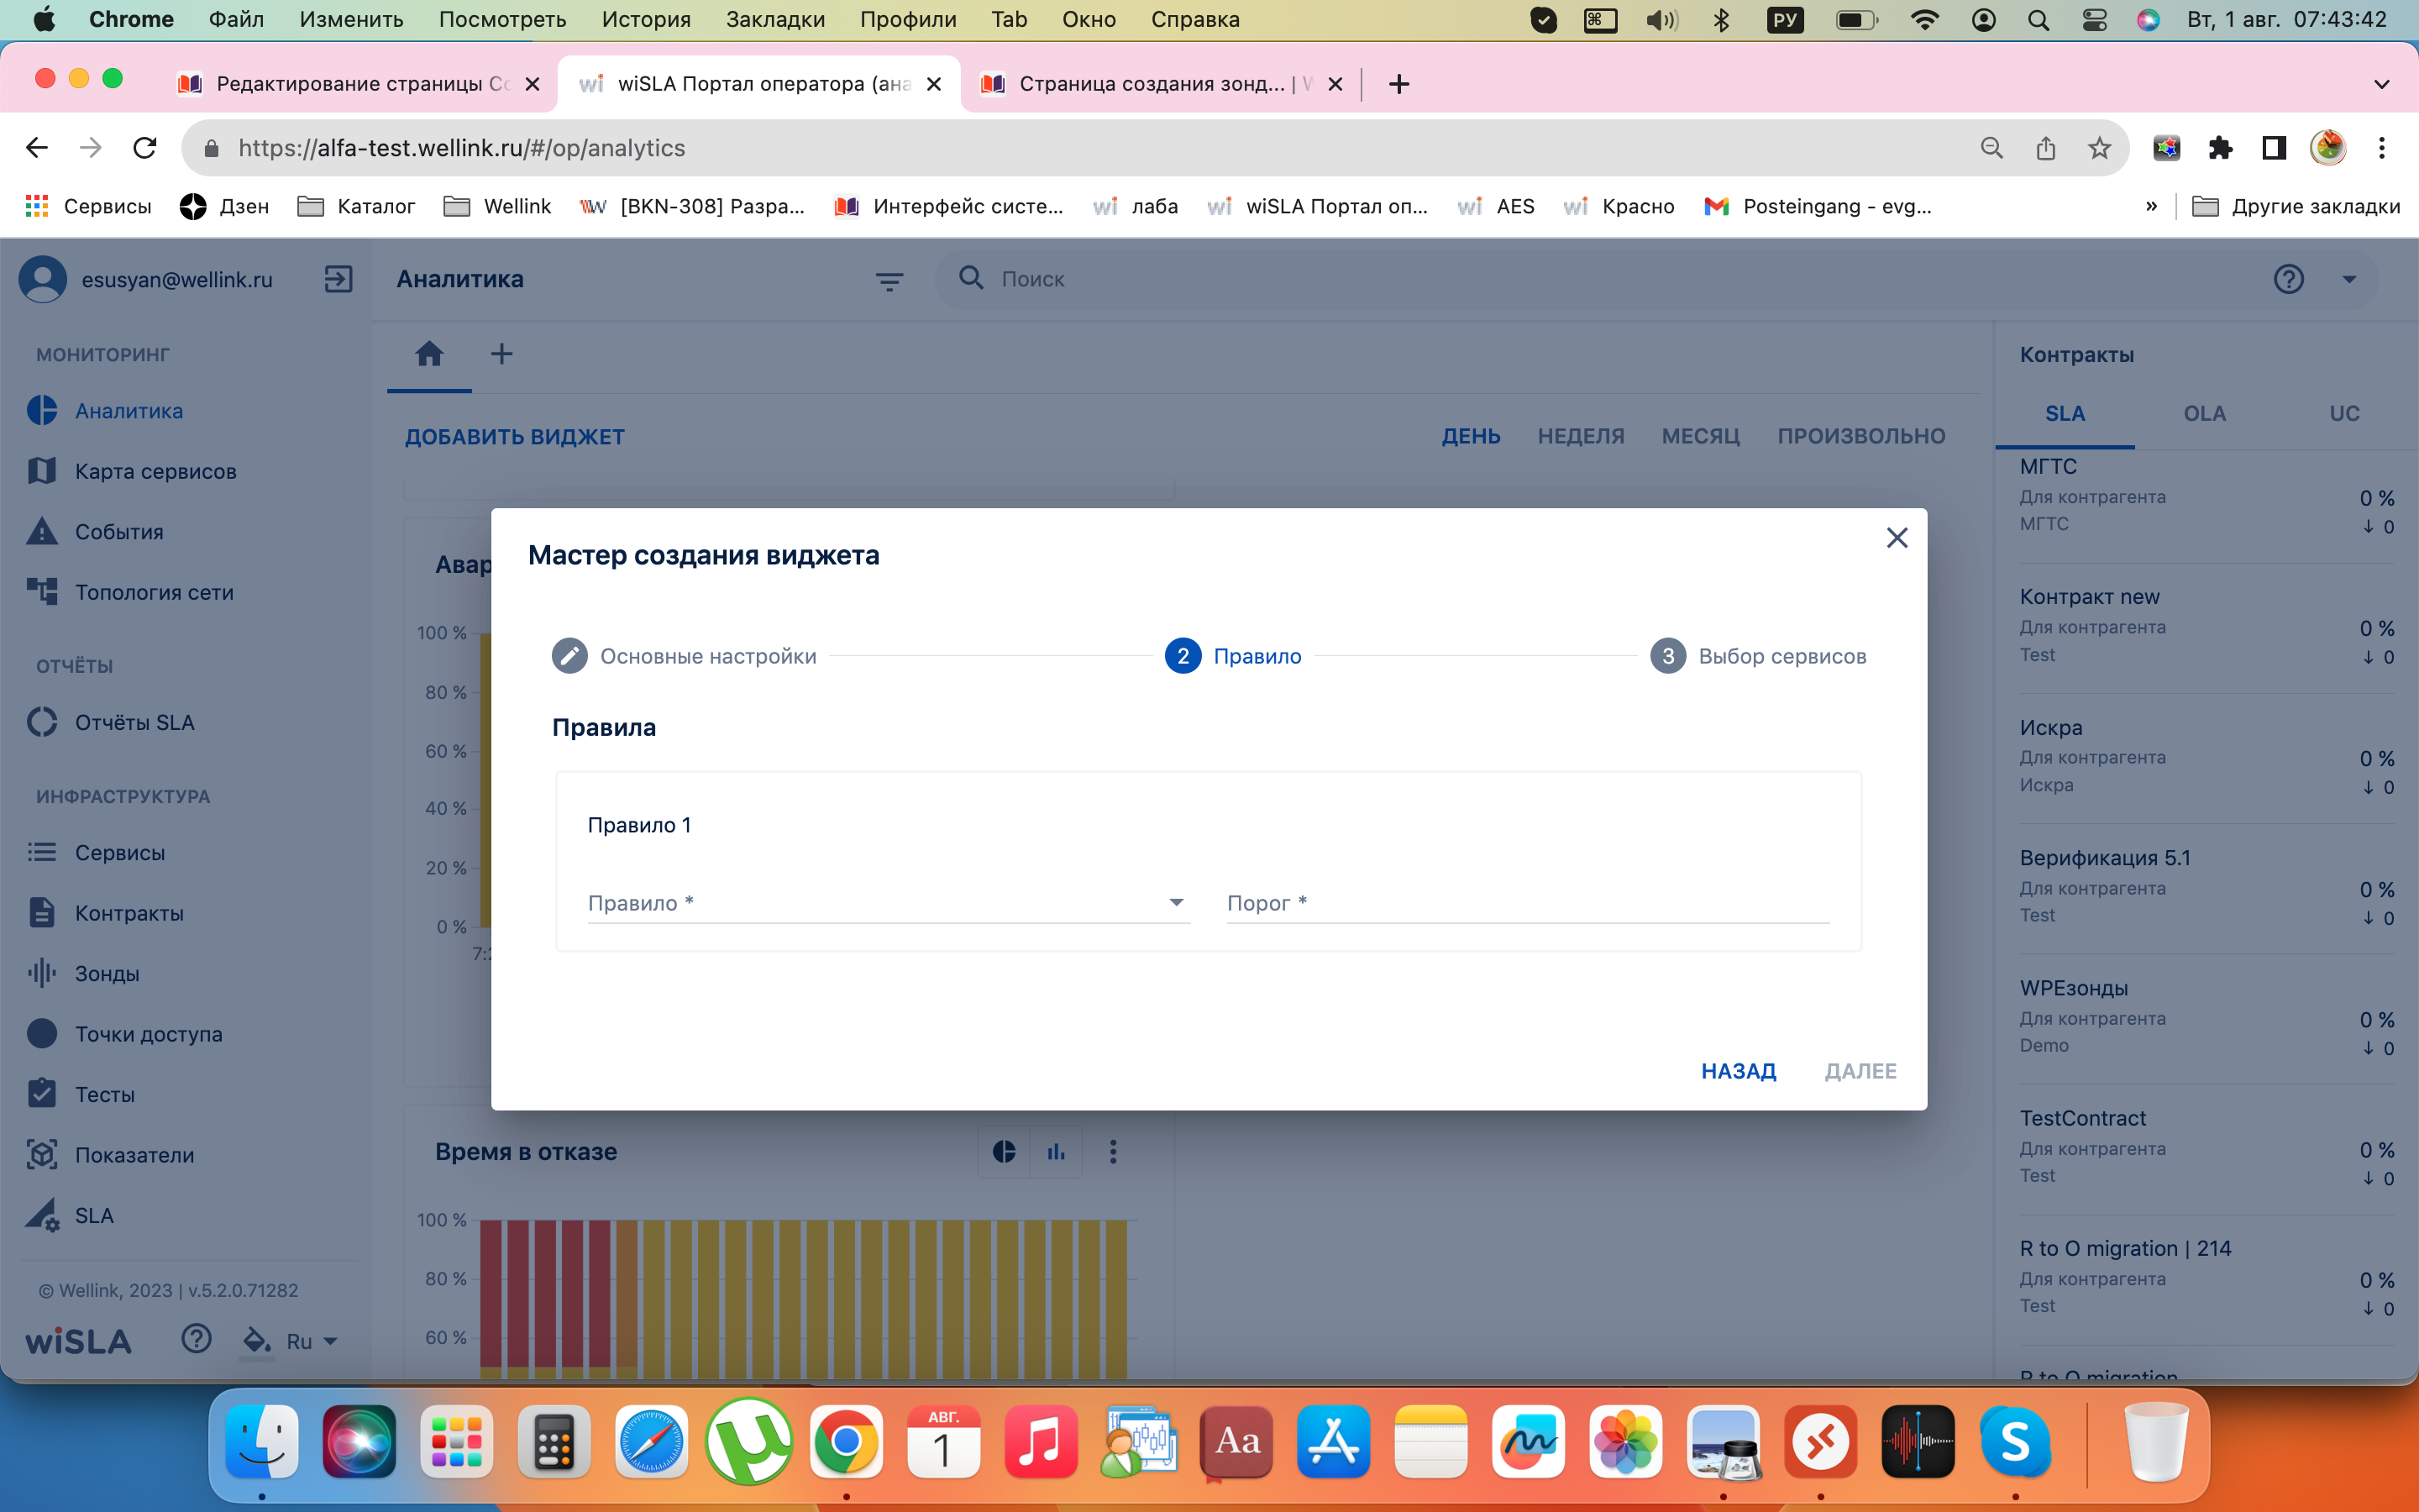
Task: Click the logout icon next to user email
Action: click(x=338, y=279)
